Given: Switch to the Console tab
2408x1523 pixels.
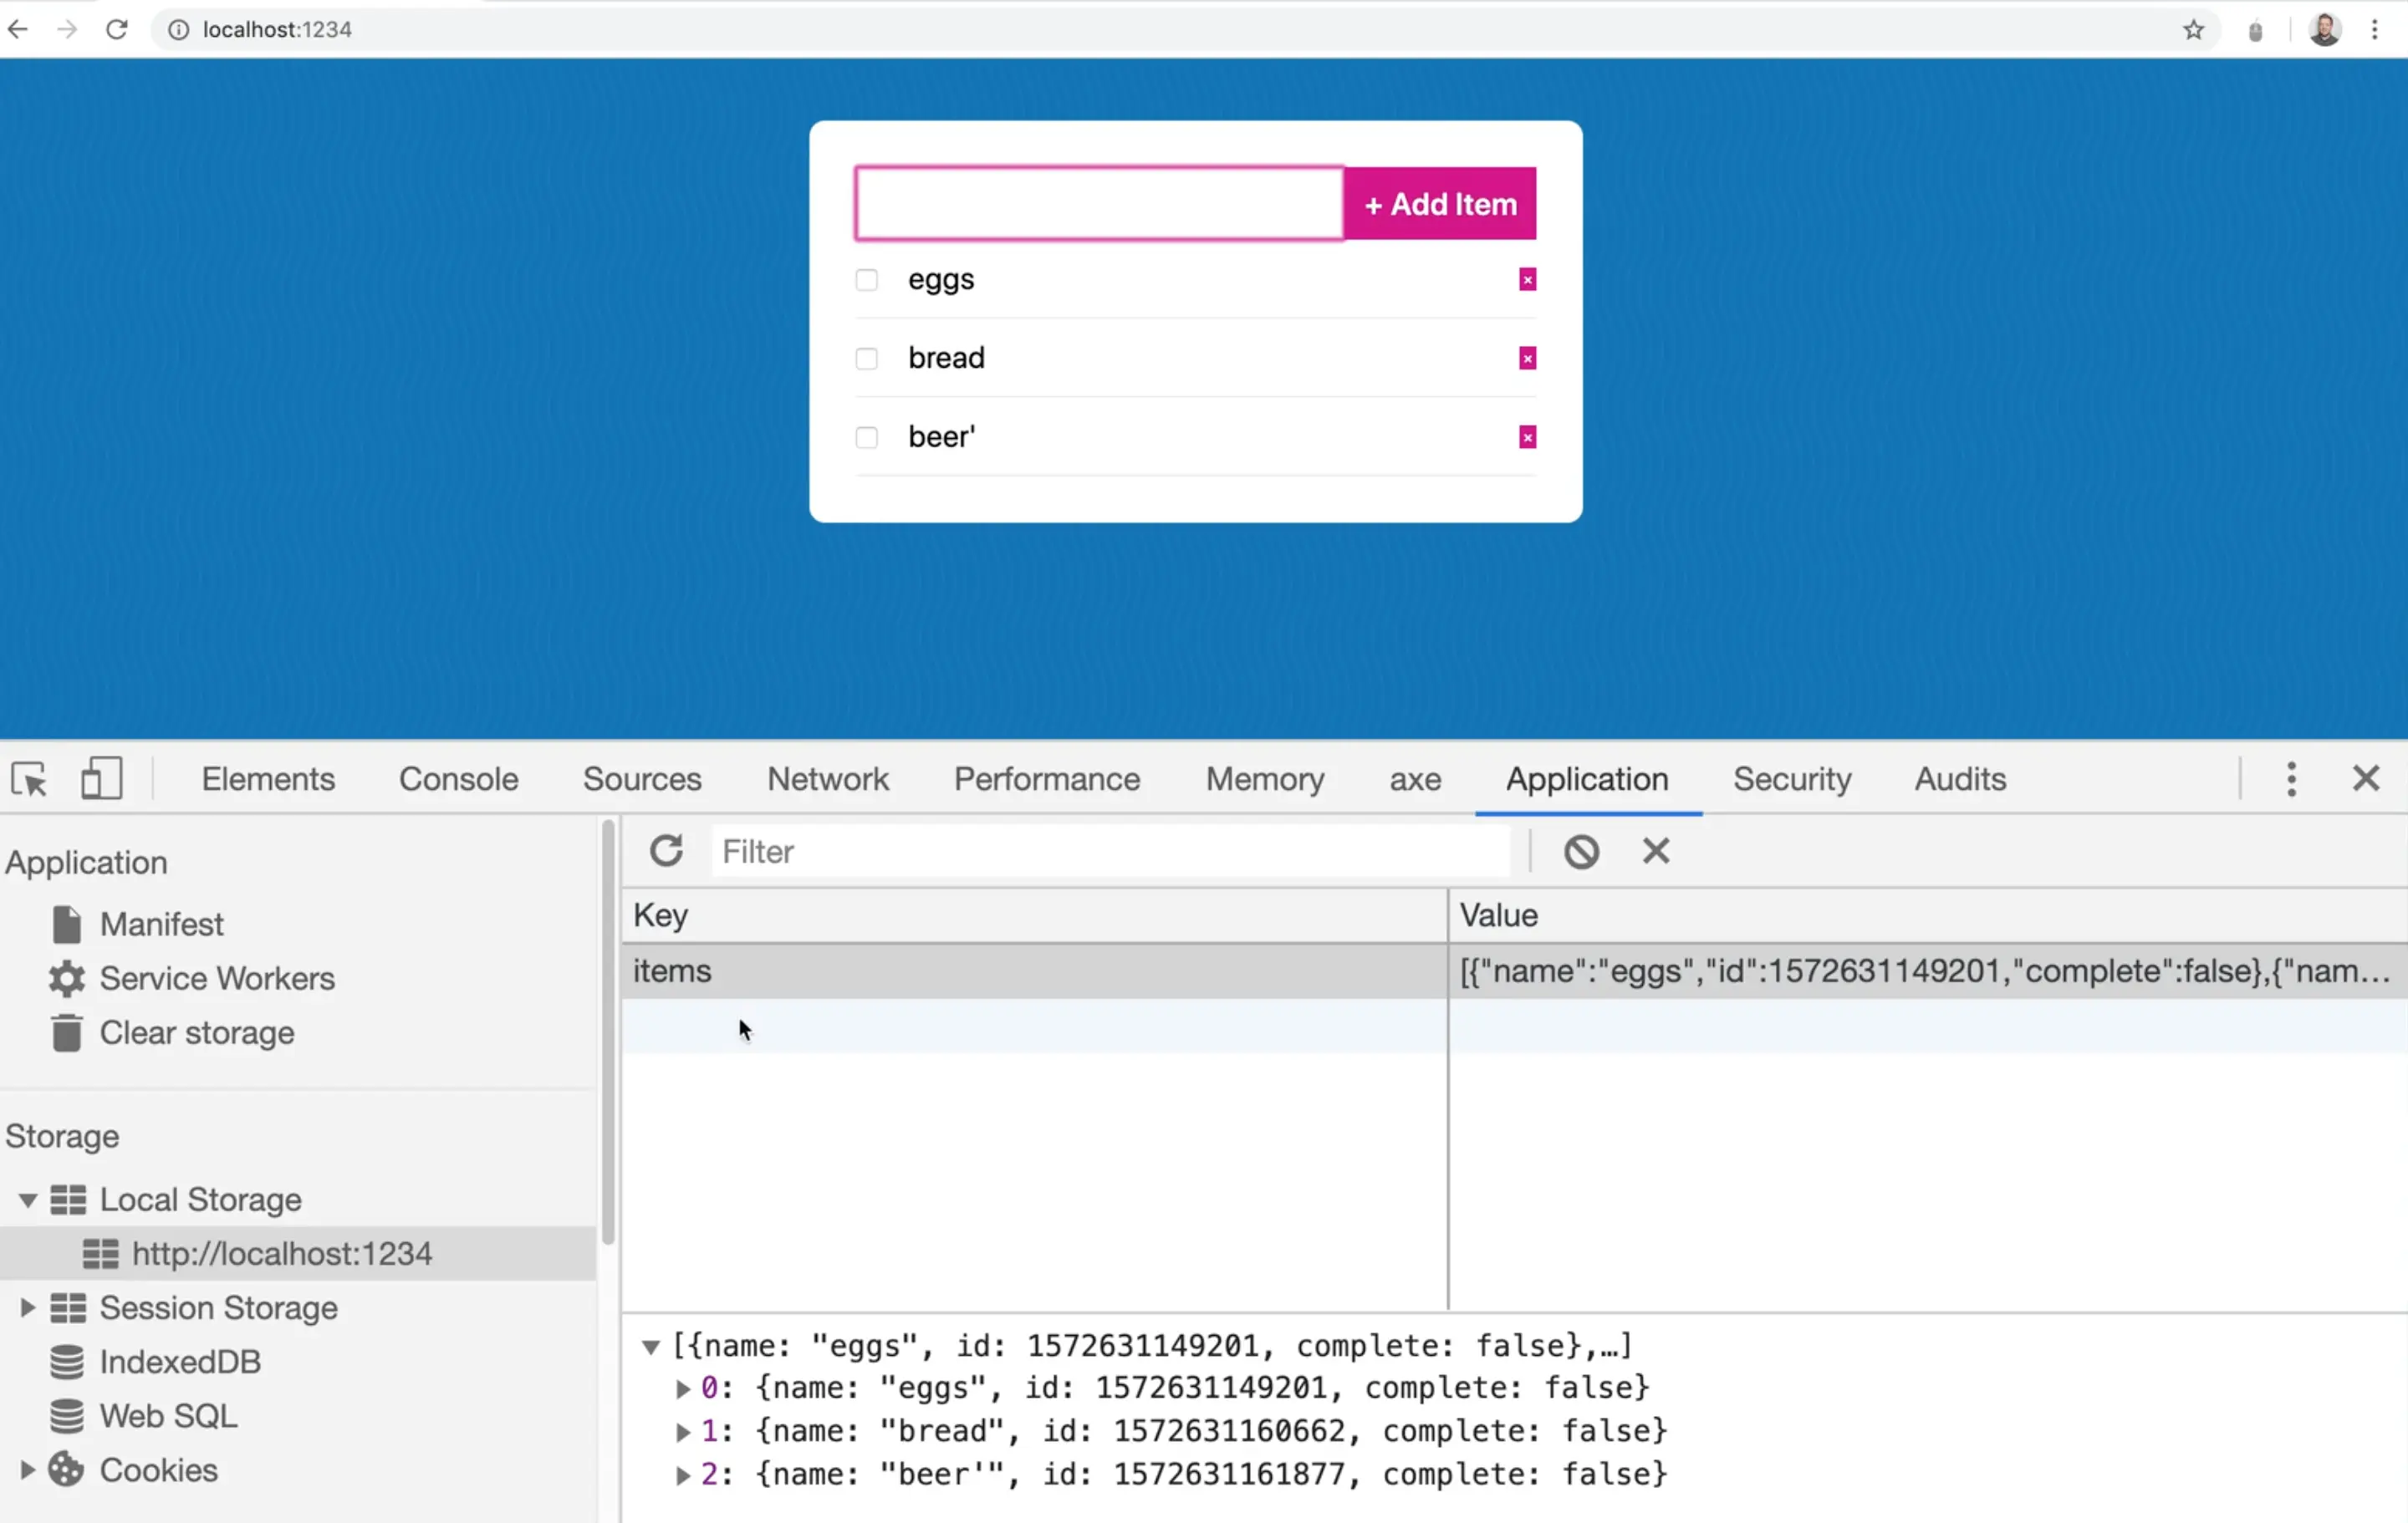Looking at the screenshot, I should pos(458,779).
